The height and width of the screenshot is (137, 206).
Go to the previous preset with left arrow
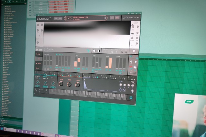tap(69, 19)
